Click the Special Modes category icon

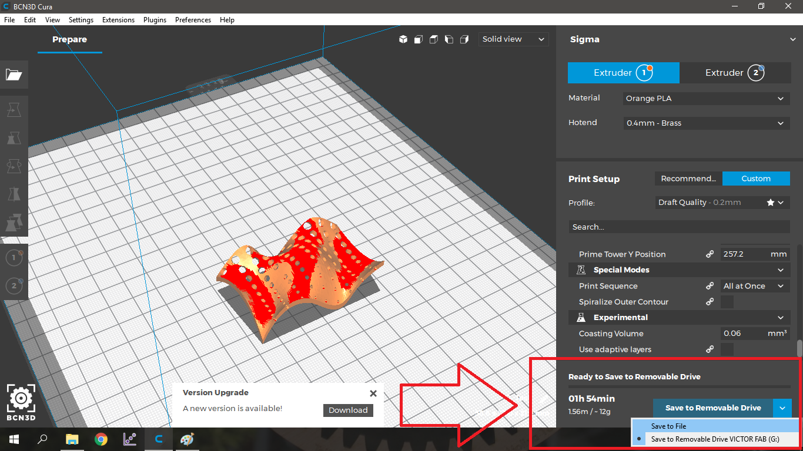tap(581, 270)
